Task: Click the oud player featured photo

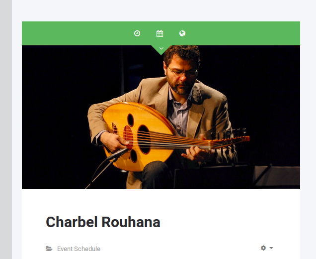Action: pos(161,117)
